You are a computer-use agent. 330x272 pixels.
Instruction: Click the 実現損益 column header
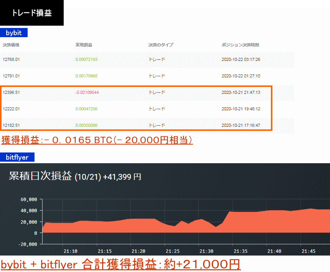click(84, 45)
